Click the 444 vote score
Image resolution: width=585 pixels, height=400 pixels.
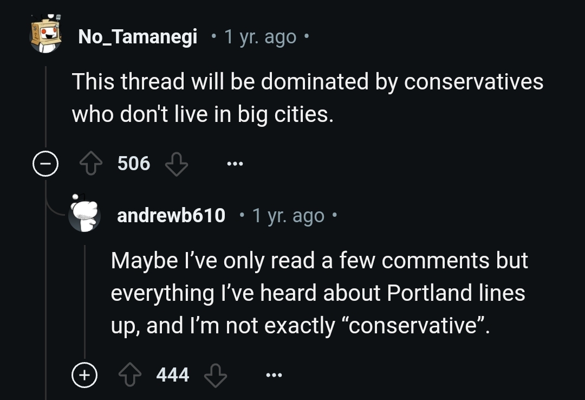click(173, 375)
